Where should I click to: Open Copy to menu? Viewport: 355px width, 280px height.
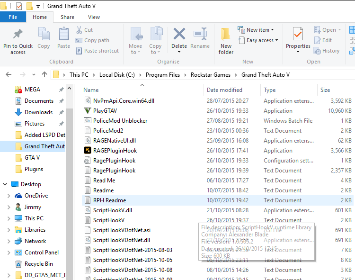tap(155, 41)
